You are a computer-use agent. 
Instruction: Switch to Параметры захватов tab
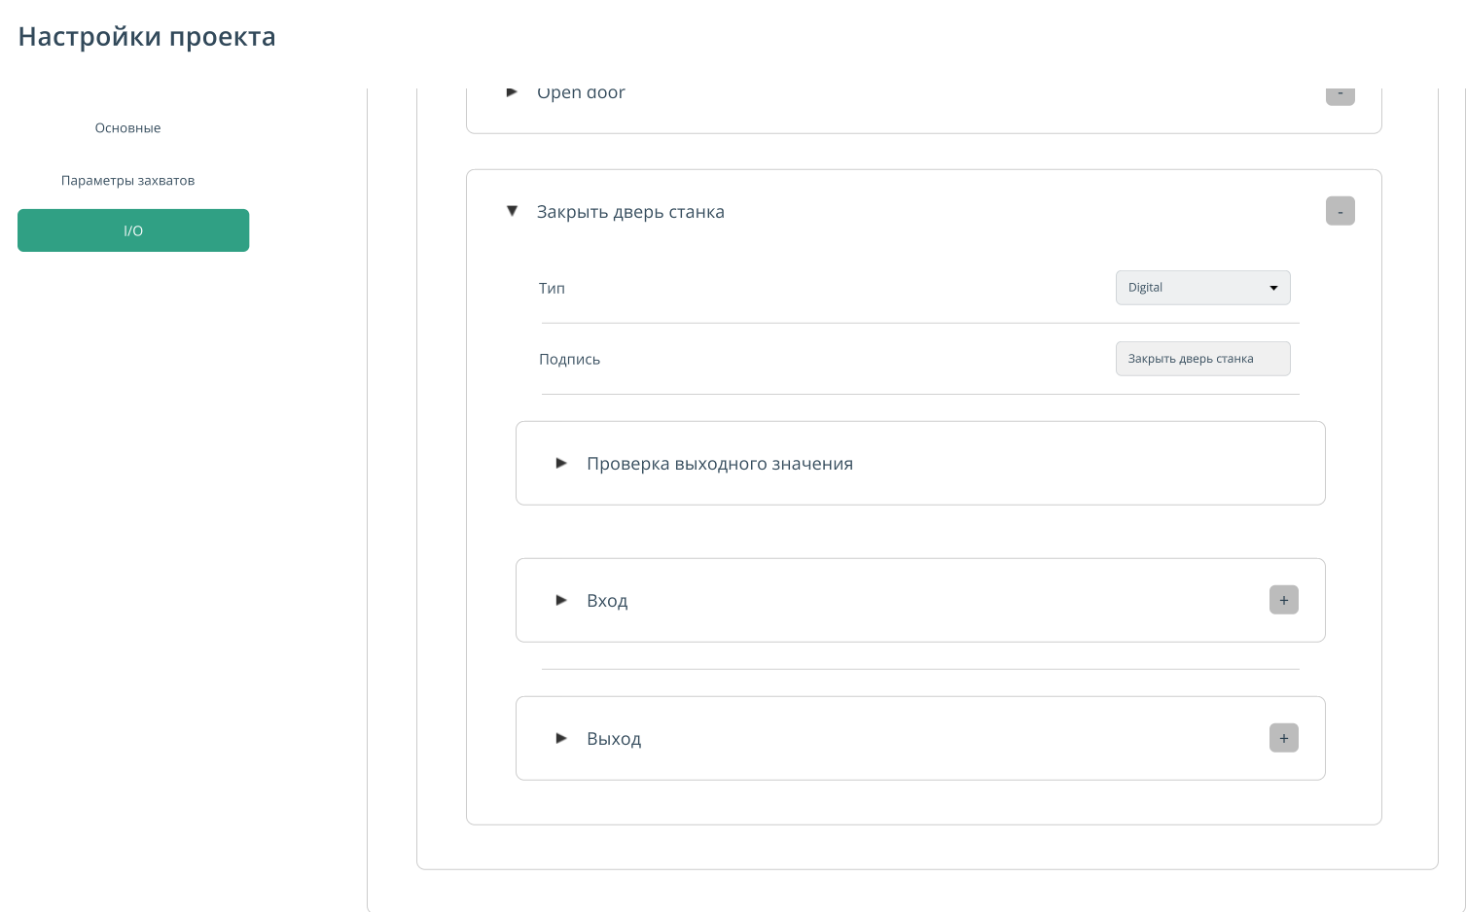pos(127,181)
